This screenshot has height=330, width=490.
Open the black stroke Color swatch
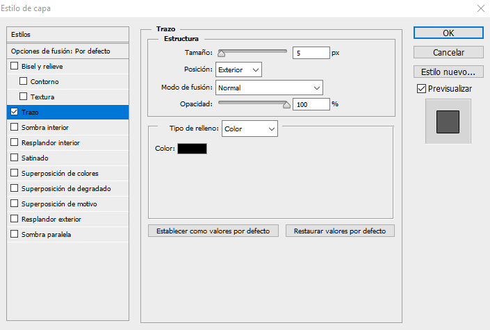click(x=193, y=149)
